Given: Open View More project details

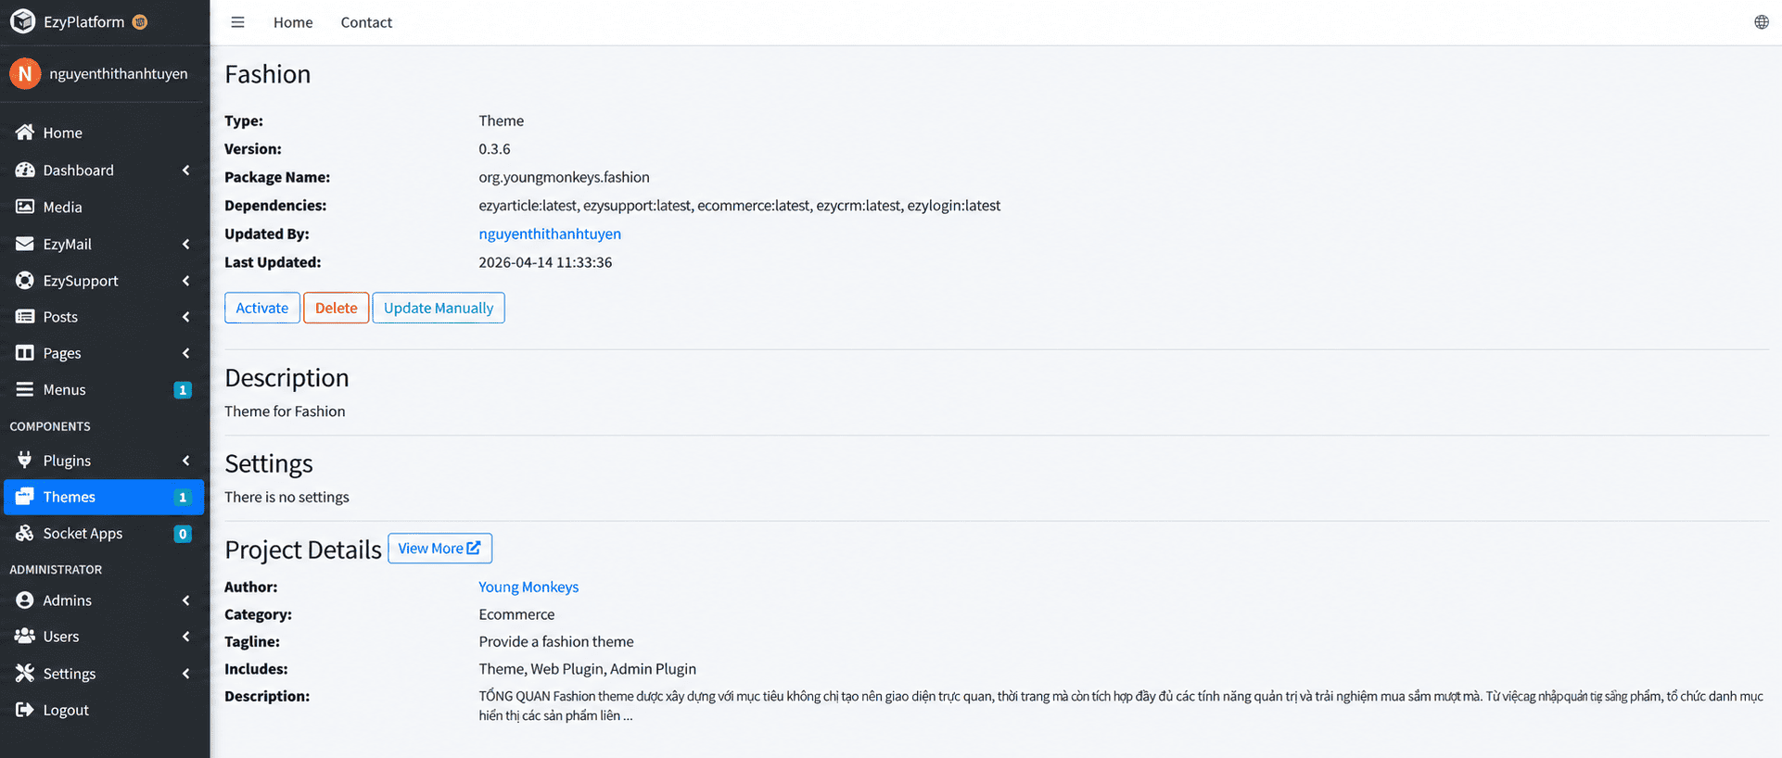Looking at the screenshot, I should [x=439, y=548].
